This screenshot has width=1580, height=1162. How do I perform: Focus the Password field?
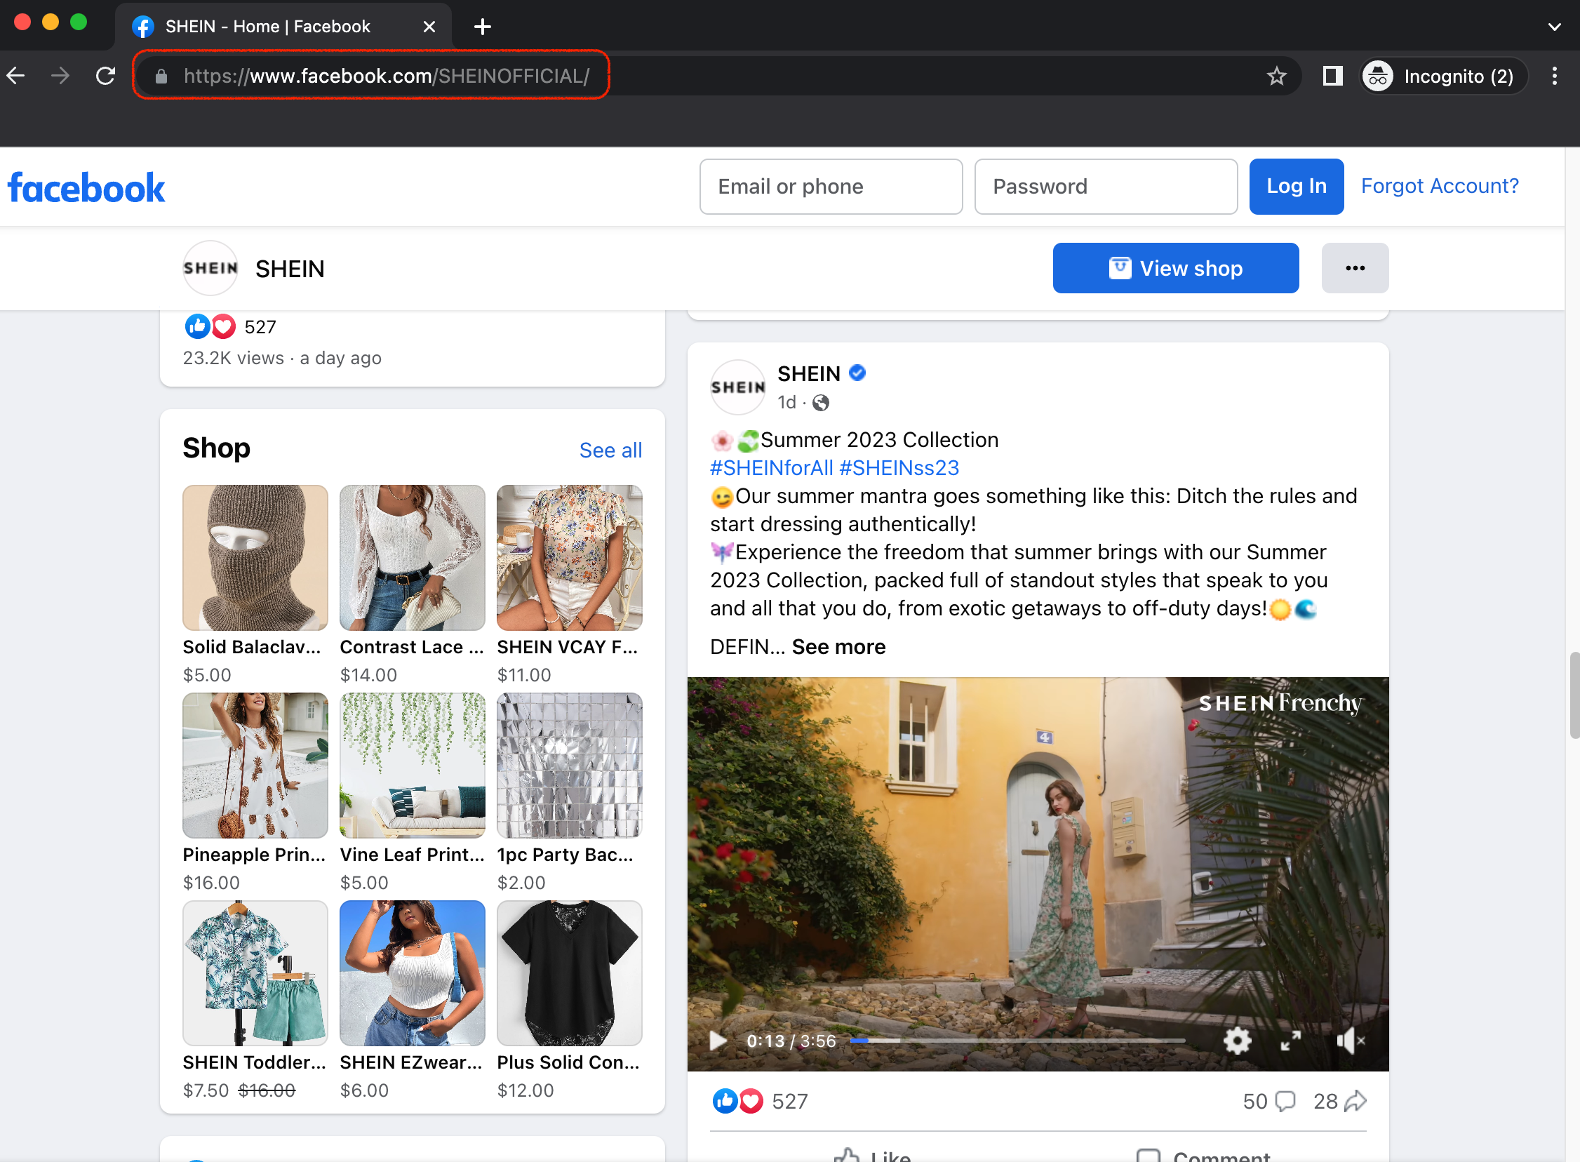pyautogui.click(x=1105, y=187)
